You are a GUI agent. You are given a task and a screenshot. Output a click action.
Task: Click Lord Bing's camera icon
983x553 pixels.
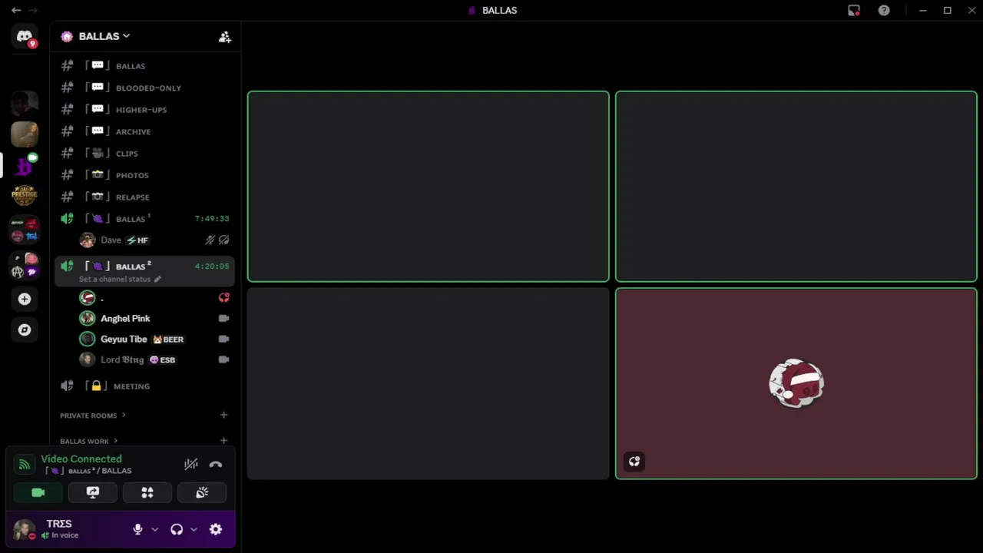click(x=223, y=359)
